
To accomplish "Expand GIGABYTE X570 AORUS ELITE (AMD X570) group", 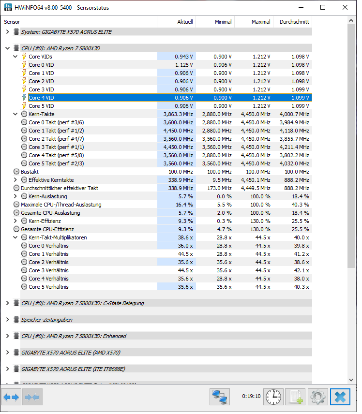I will [x=8, y=354].
